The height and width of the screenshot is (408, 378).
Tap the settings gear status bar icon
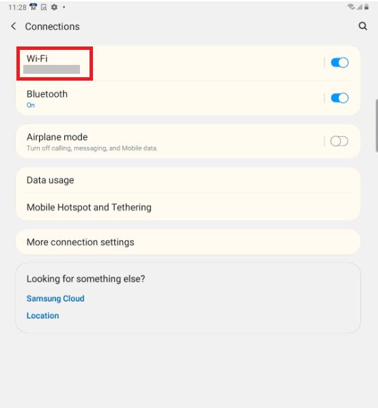54,8
